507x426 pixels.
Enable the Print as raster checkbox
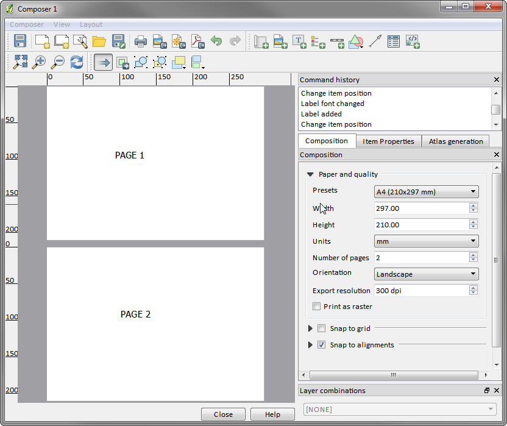316,307
